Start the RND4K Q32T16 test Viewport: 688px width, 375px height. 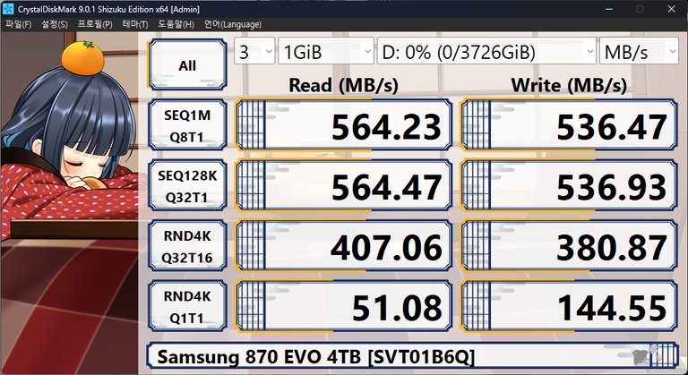187,245
